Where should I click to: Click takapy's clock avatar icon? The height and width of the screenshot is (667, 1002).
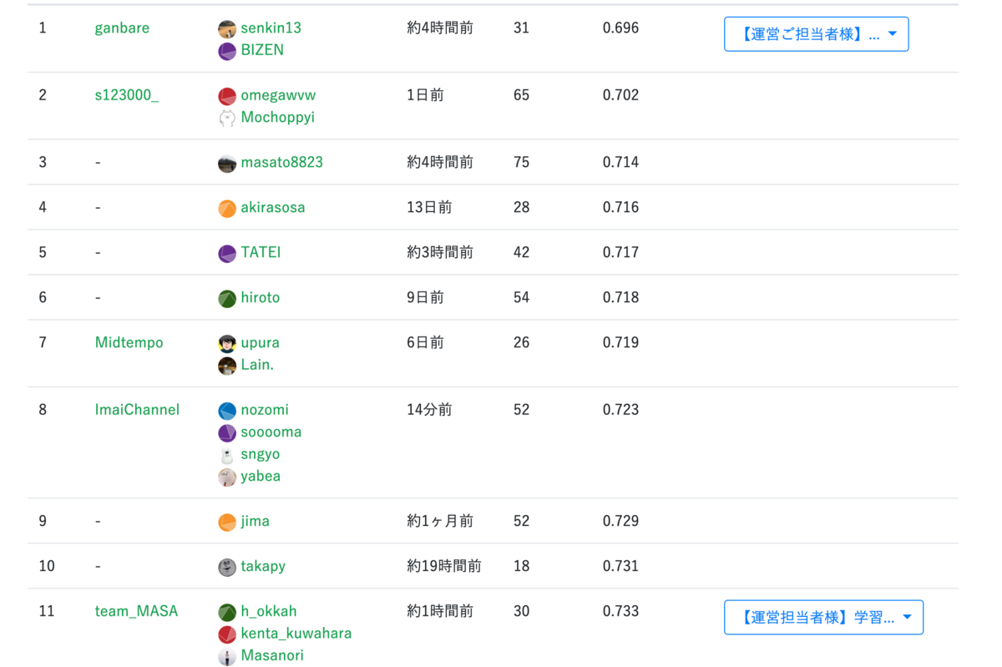coord(226,565)
